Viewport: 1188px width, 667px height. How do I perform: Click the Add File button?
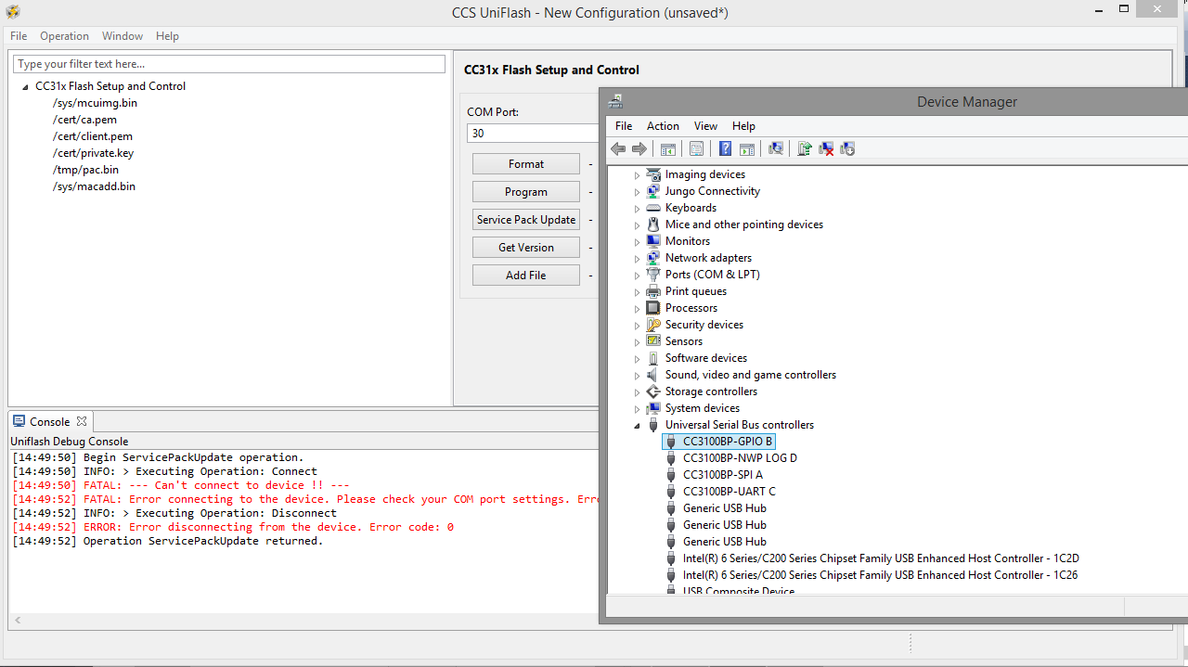click(x=526, y=276)
